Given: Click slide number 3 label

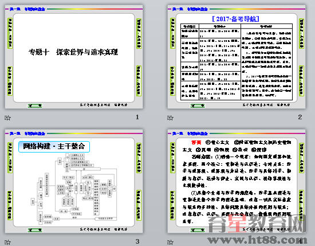Looking at the screenshot, I should click(x=137, y=241).
